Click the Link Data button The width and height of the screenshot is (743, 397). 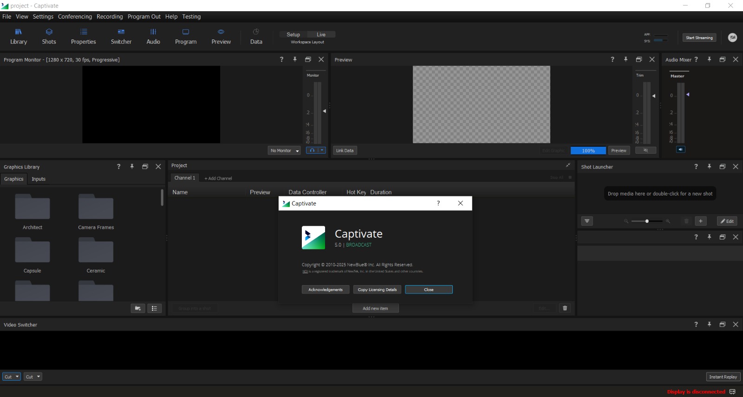coord(345,150)
